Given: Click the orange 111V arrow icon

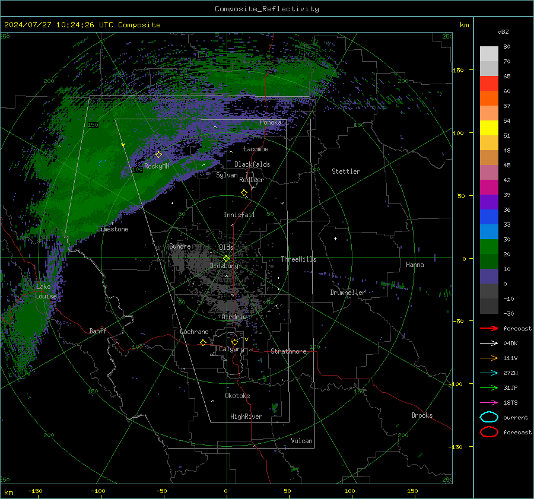Looking at the screenshot, I should tap(489, 358).
